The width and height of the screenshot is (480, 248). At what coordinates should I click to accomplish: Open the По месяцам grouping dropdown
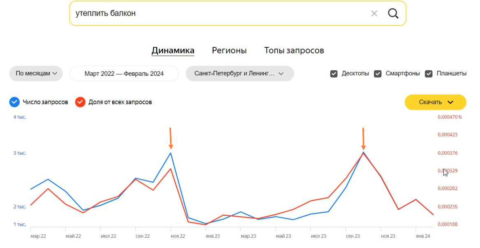36,74
